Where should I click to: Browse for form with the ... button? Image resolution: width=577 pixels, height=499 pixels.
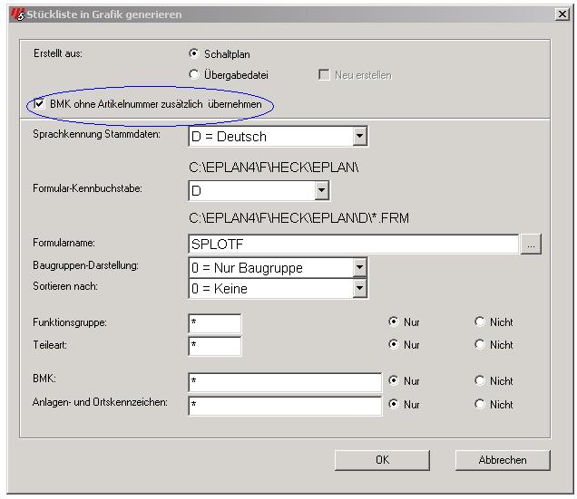pos(531,244)
